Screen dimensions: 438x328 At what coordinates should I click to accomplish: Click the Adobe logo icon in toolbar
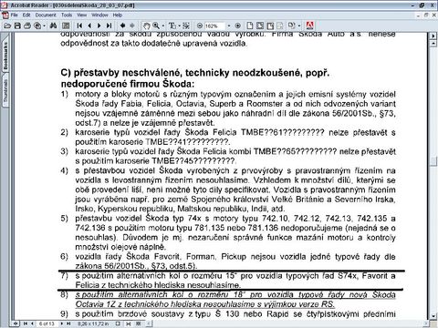point(310,26)
